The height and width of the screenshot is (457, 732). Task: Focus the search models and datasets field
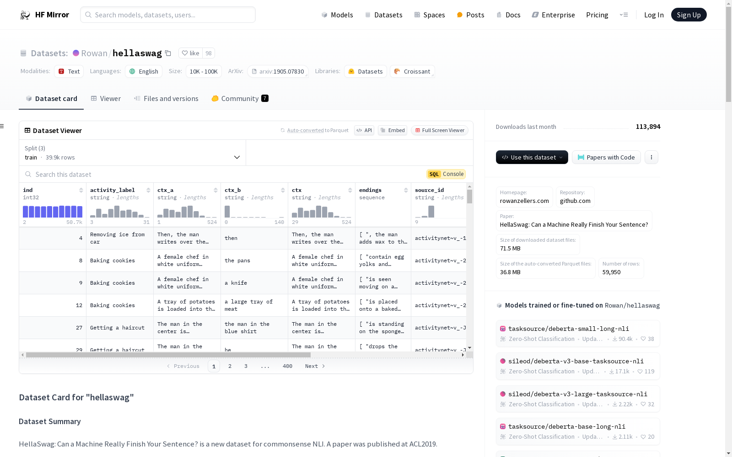(168, 15)
